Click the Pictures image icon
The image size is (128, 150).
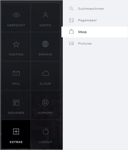pos(71,43)
